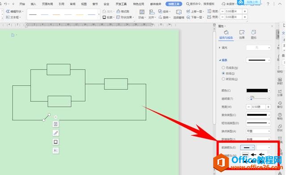Increase line width with the plus stepper

268,107
